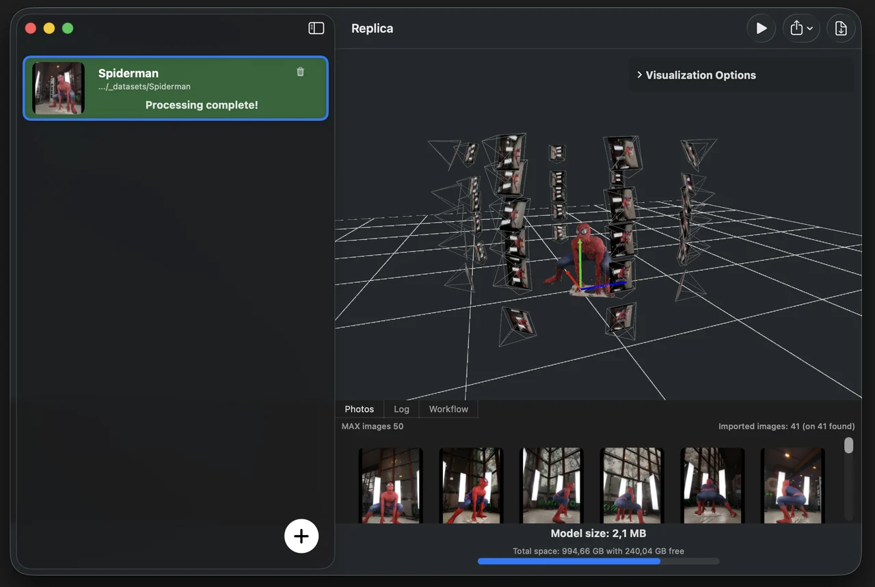Select the fifth imported photo thumbnail
Viewport: 875px width, 587px height.
[712, 486]
